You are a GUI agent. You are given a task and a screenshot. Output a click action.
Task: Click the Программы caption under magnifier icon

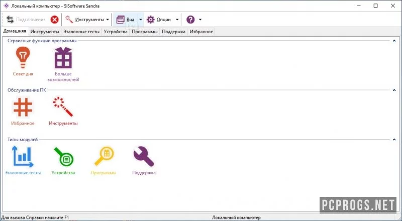[x=104, y=173]
